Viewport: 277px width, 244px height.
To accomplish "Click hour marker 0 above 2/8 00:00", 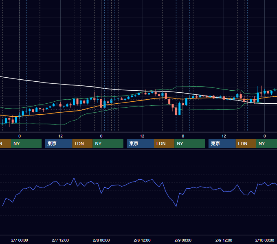I will pos(101,136).
